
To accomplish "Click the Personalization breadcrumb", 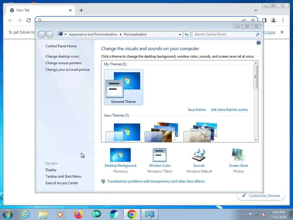I will (135, 34).
